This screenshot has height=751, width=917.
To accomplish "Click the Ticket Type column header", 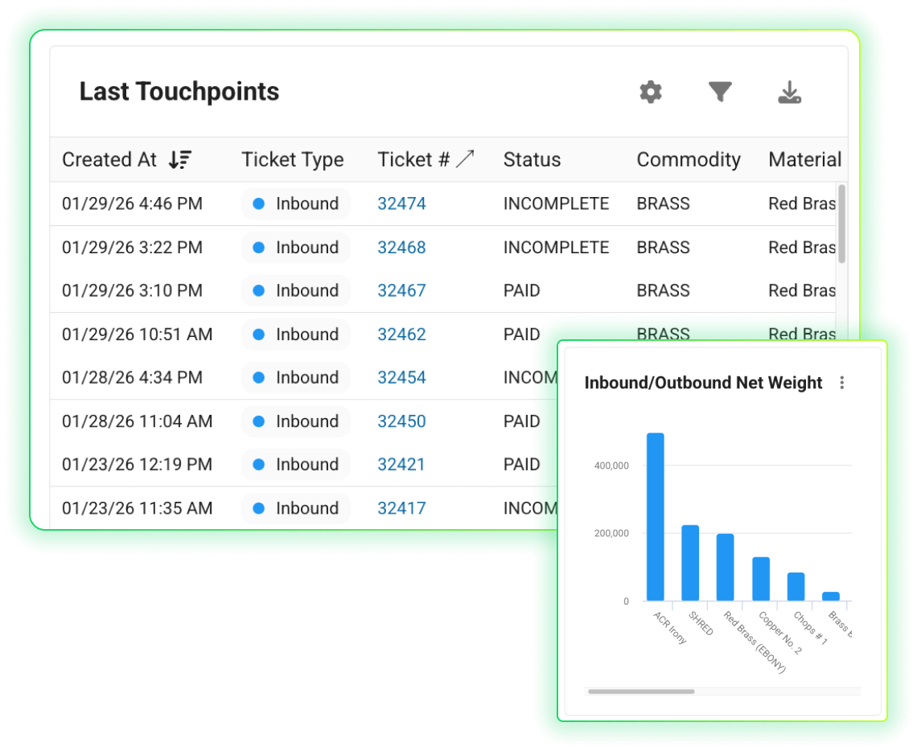I will coord(292,160).
